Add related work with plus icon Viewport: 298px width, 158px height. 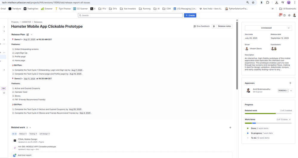pos(230,128)
